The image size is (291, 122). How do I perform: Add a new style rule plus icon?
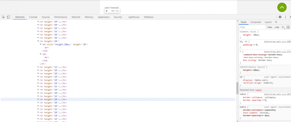click(283, 27)
